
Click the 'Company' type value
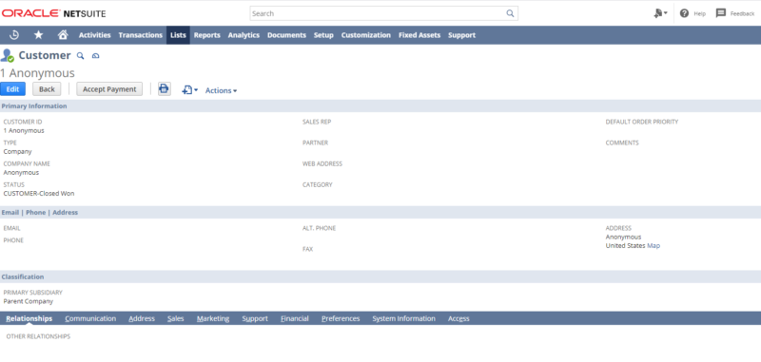point(17,152)
